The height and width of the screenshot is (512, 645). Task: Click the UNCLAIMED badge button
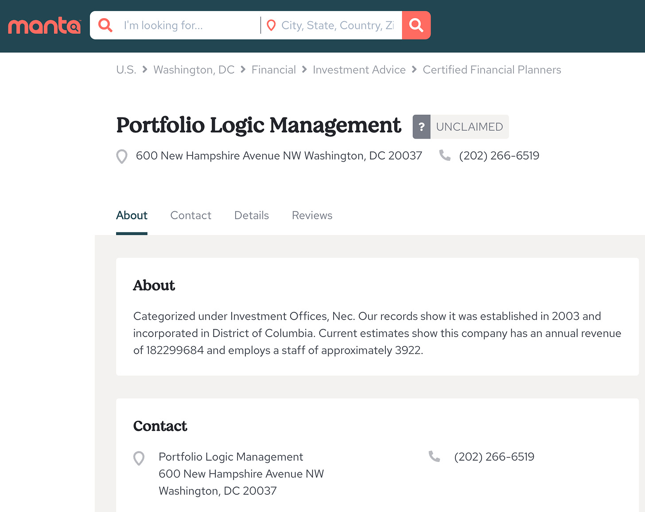(x=461, y=127)
